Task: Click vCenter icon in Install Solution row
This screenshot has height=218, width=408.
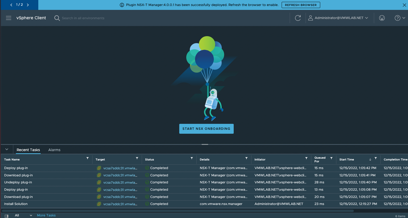Action: pyautogui.click(x=99, y=204)
